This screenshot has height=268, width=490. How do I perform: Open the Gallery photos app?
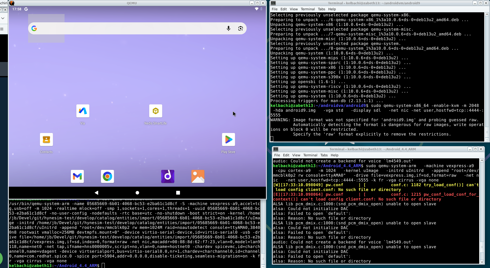(198, 176)
